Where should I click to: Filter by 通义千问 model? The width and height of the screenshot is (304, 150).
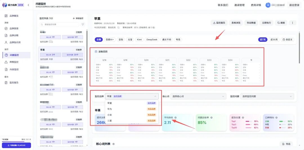click(167, 40)
